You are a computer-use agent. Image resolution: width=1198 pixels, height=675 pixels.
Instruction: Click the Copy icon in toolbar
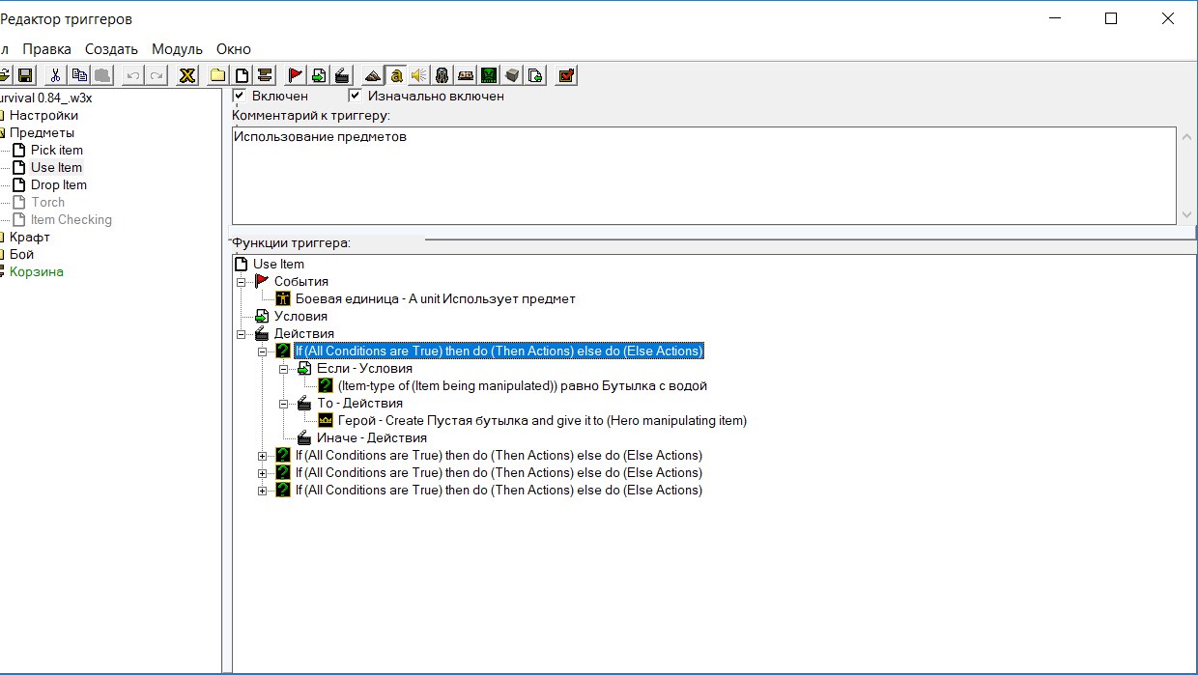pos(79,75)
